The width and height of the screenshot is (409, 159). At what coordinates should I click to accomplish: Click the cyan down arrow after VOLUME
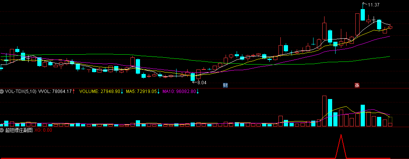[x=122, y=91]
